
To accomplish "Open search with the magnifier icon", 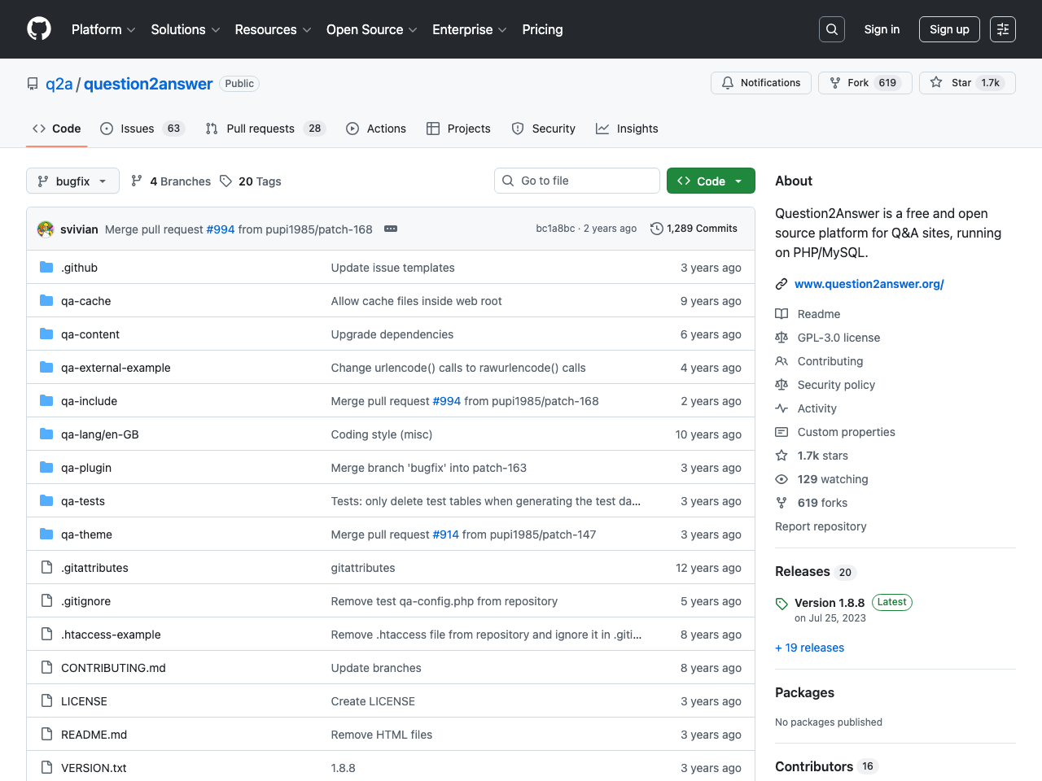I will coord(831,29).
